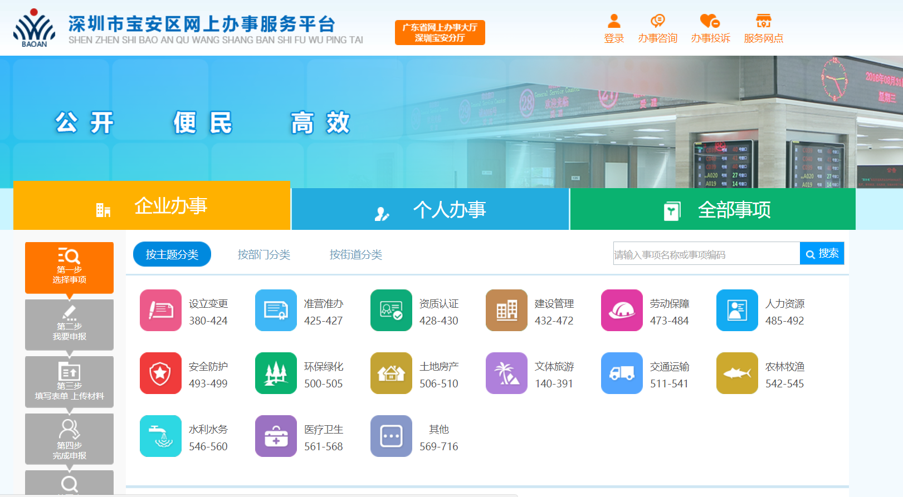Select 按主题分类 filter tab

coord(172,254)
